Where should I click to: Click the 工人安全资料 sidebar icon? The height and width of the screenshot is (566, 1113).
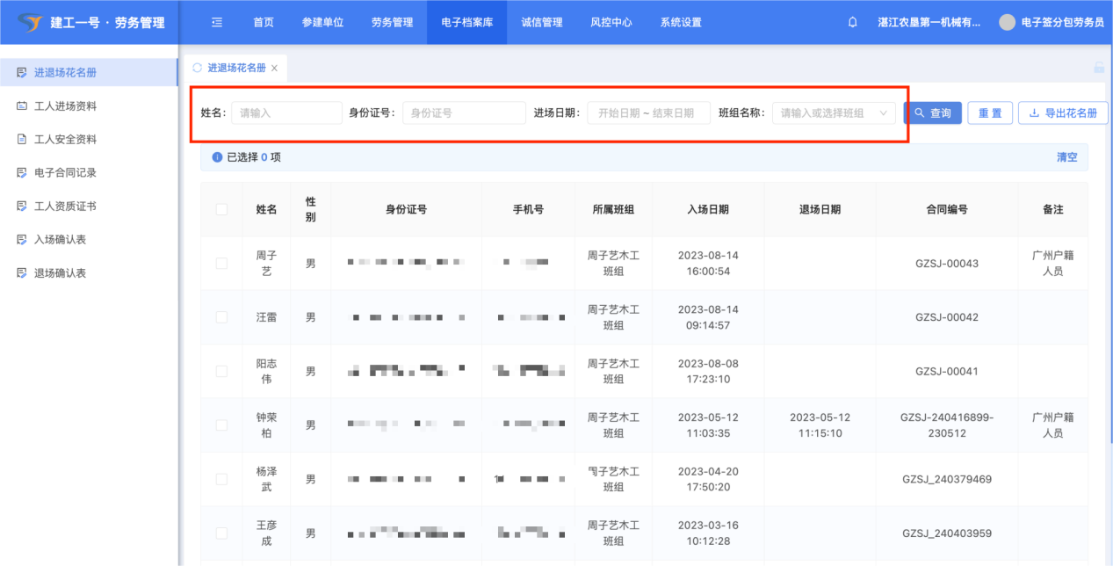(22, 140)
